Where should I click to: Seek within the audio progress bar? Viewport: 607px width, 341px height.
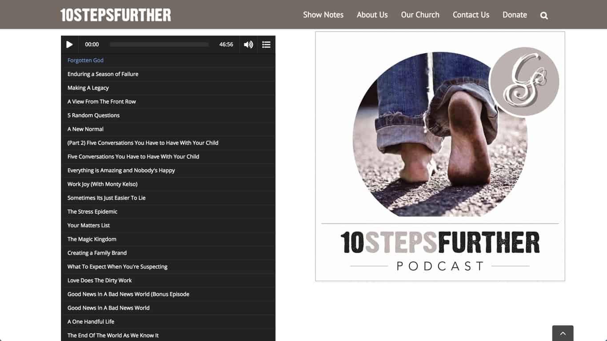point(159,44)
